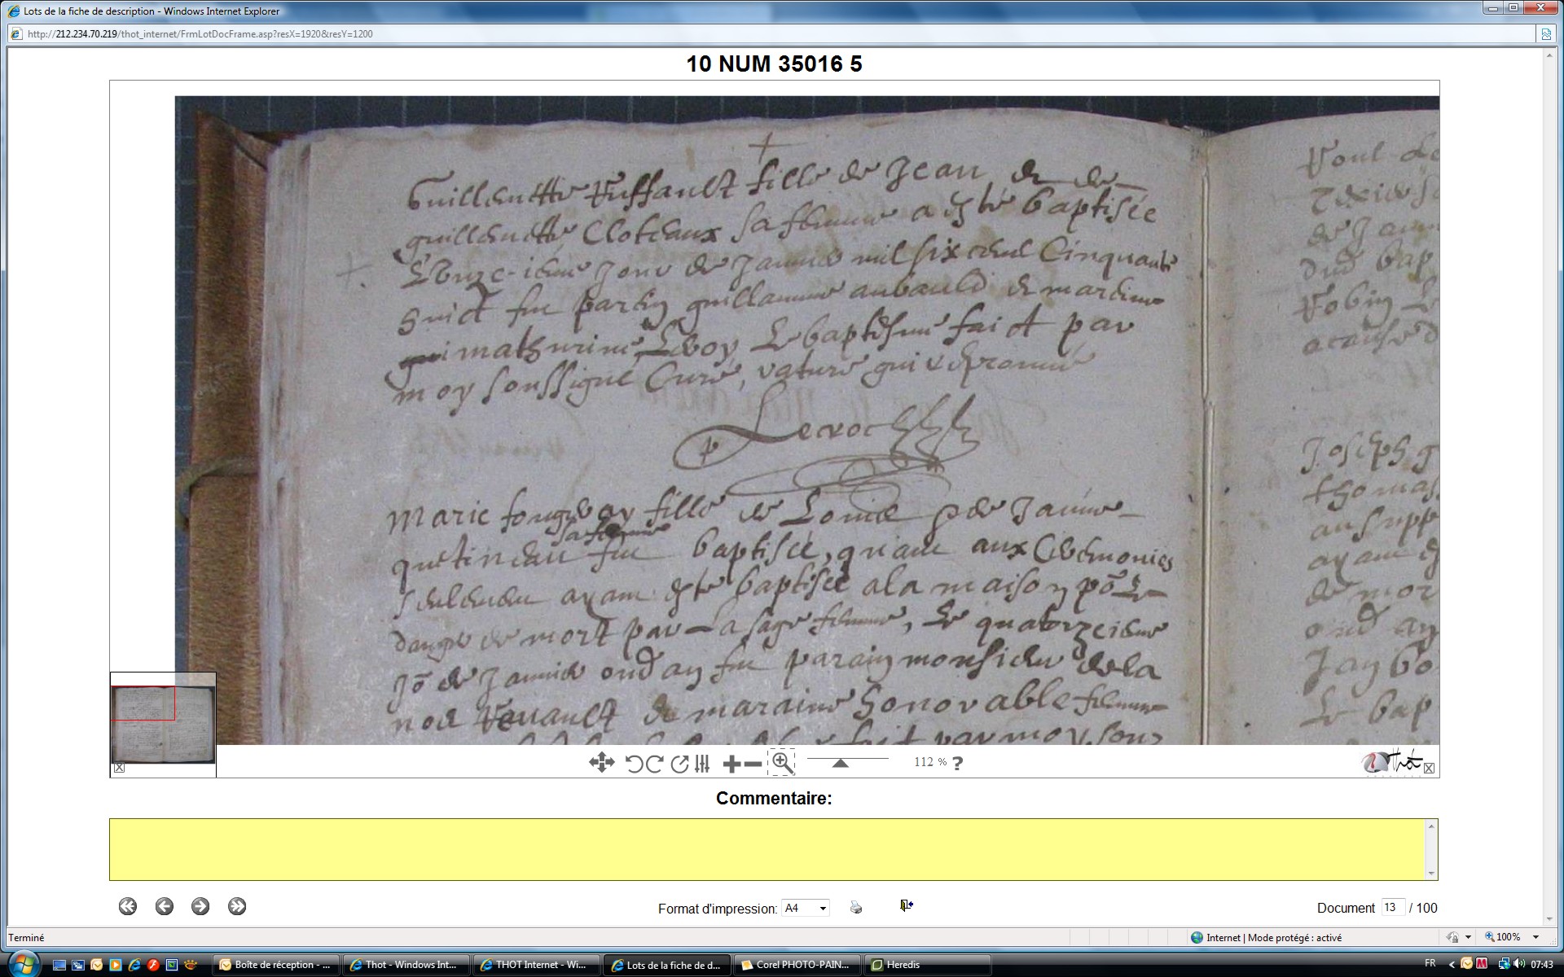
Task: Click the exit door icon
Action: pos(906,906)
